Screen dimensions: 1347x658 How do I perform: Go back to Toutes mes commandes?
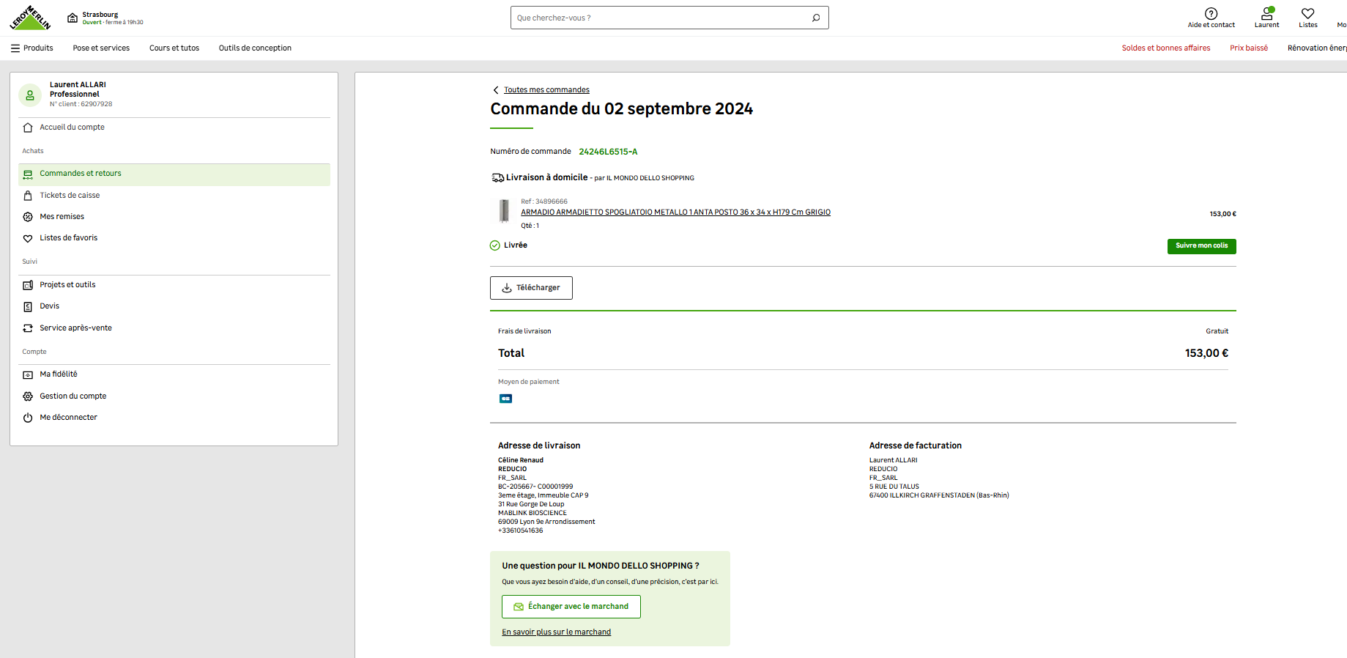tap(546, 90)
